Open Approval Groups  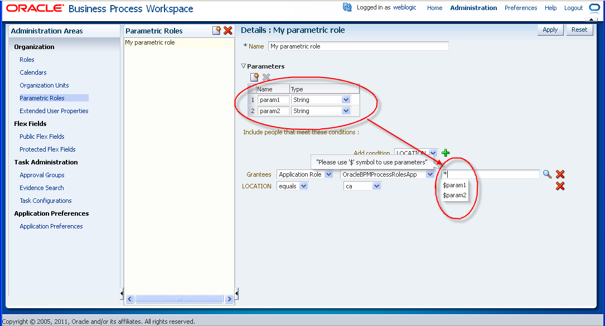(42, 175)
